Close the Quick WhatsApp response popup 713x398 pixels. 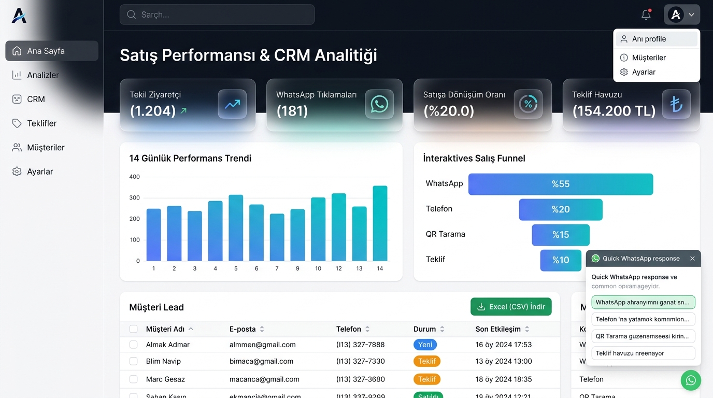click(692, 258)
